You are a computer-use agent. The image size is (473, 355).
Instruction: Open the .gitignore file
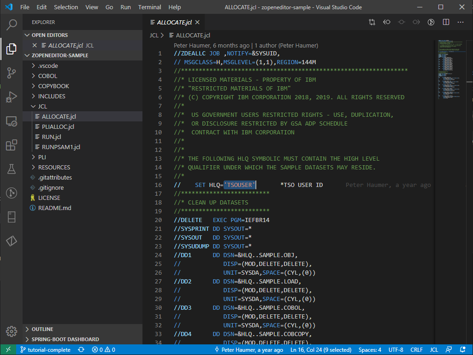point(83,187)
